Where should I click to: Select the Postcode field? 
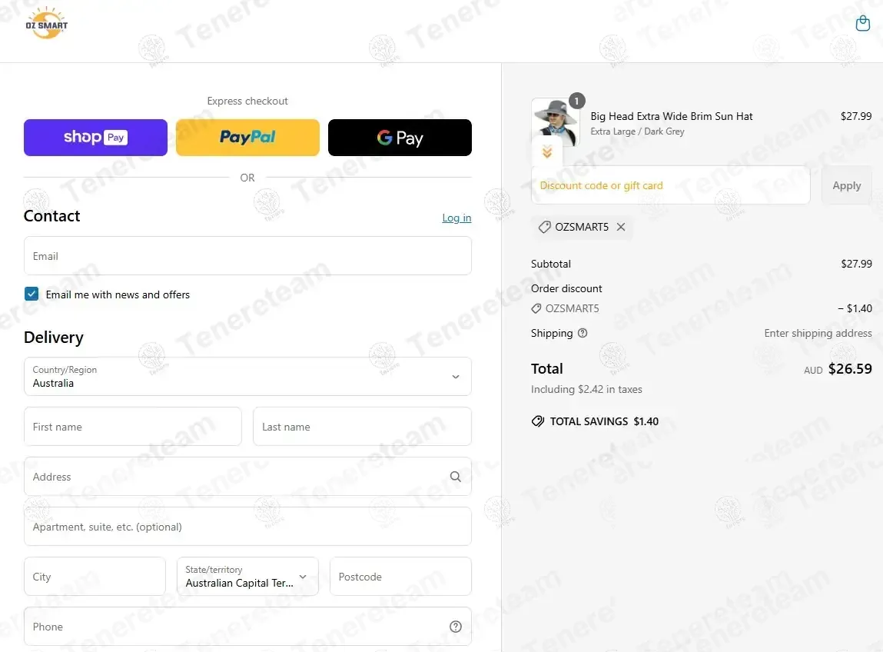(x=400, y=577)
